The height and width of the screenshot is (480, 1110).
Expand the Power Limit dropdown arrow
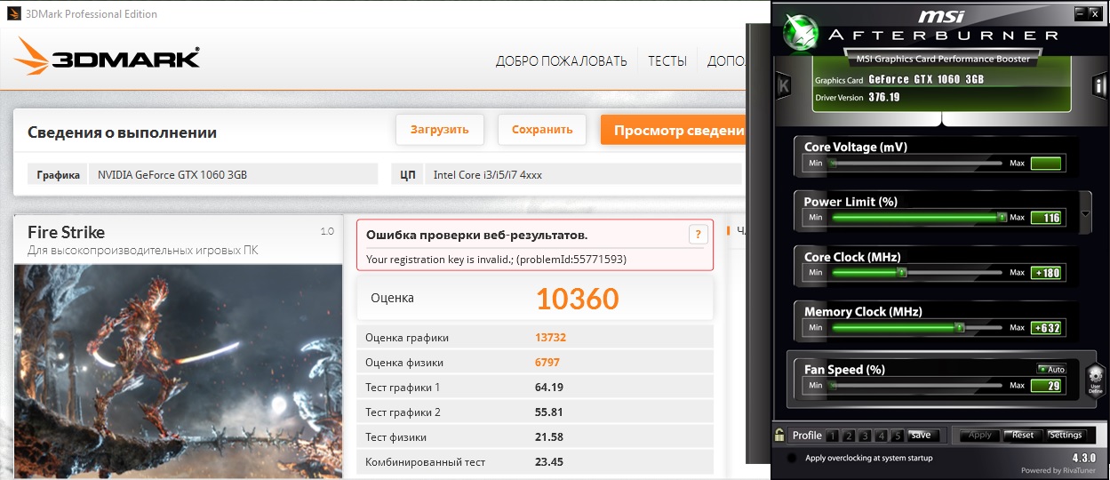click(x=1085, y=215)
